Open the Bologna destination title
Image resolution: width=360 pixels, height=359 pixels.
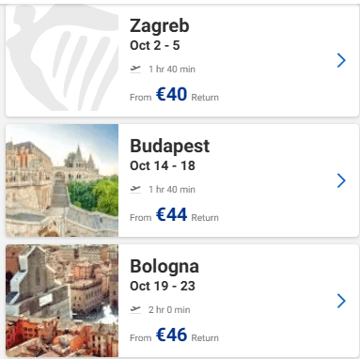164,266
